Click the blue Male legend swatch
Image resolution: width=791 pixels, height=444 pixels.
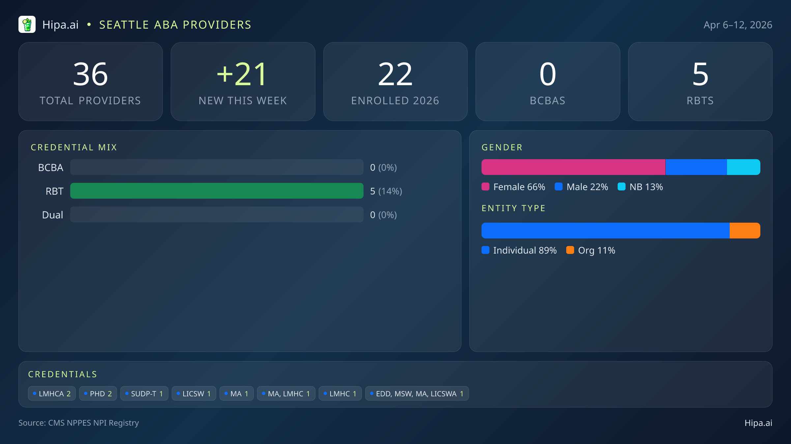coord(559,187)
